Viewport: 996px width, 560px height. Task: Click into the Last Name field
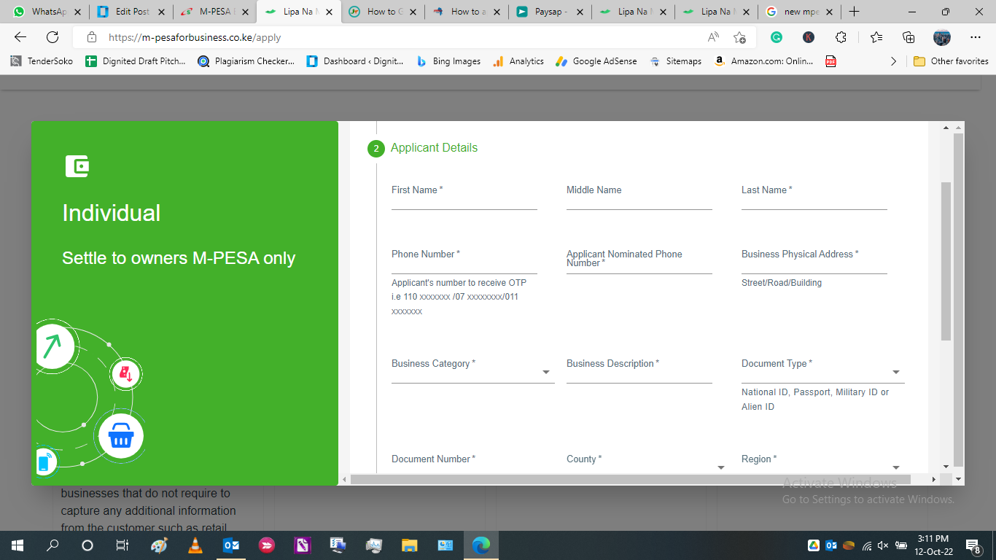click(x=814, y=195)
